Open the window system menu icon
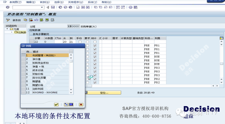Image resolution: width=225 pixels, height=124 pixels. pyautogui.click(x=5, y=2)
